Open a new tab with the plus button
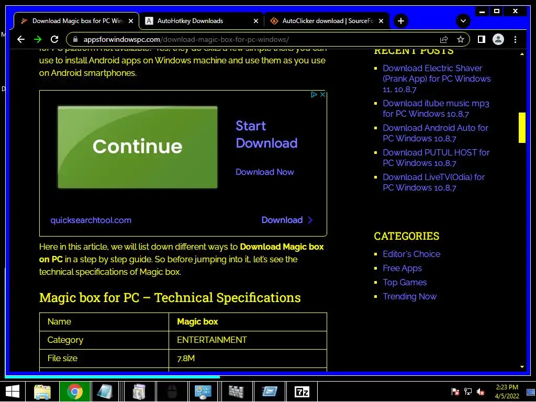The image size is (536, 402). click(x=400, y=21)
